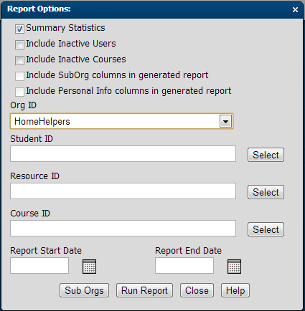Click the Close button at bottom

(x=197, y=290)
